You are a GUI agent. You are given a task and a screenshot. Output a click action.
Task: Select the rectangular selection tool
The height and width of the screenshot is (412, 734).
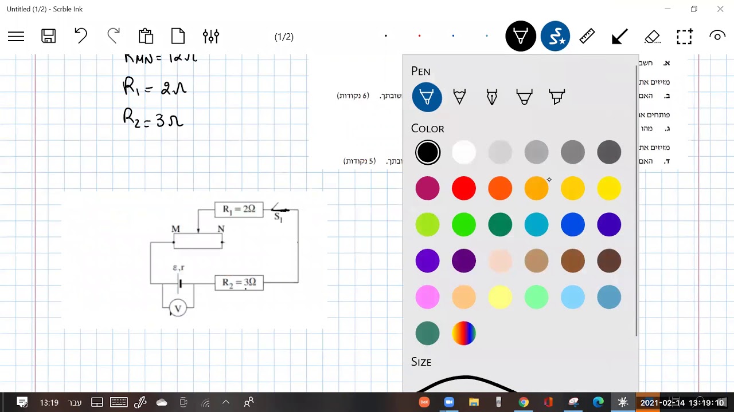(685, 37)
